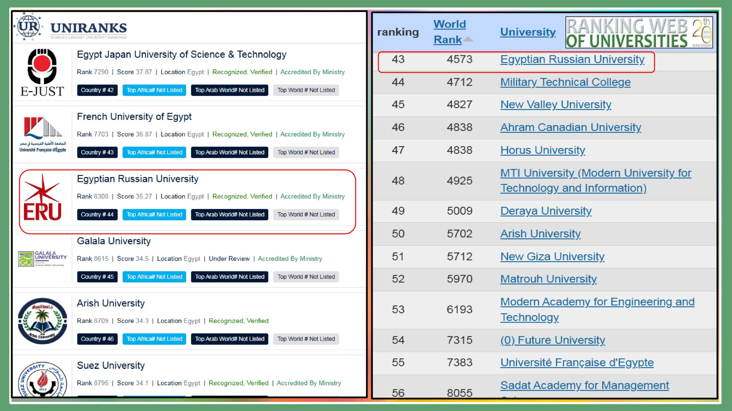Open Modern Academy for Engineering and Technology link
Screen dimensions: 732x411
pyautogui.click(x=597, y=309)
